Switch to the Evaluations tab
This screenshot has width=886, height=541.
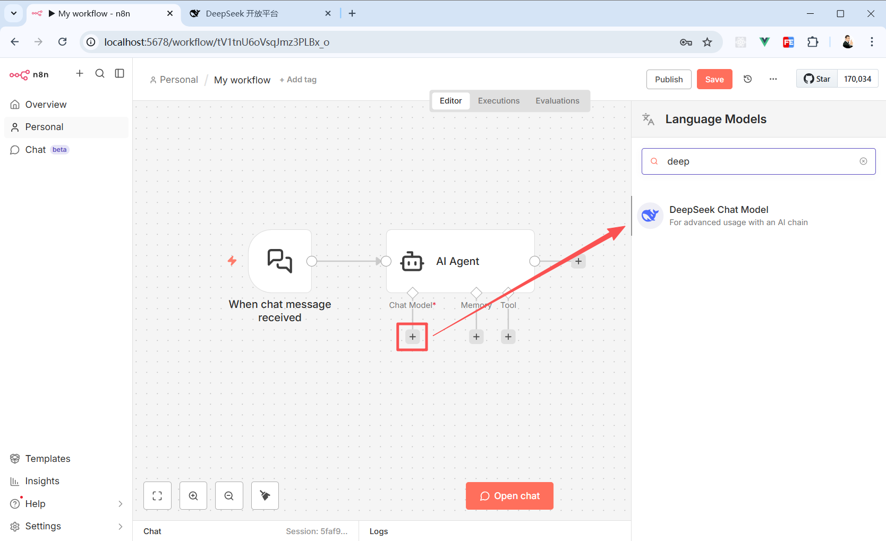pos(557,101)
